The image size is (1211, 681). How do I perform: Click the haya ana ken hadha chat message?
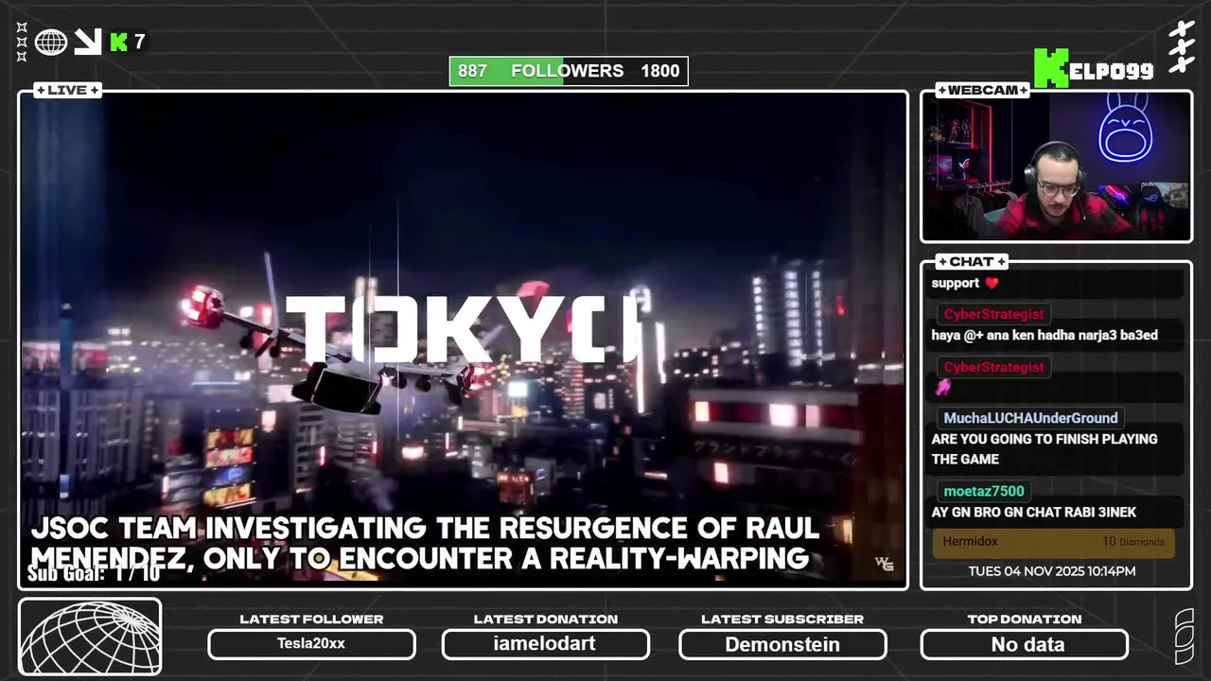coord(1044,335)
